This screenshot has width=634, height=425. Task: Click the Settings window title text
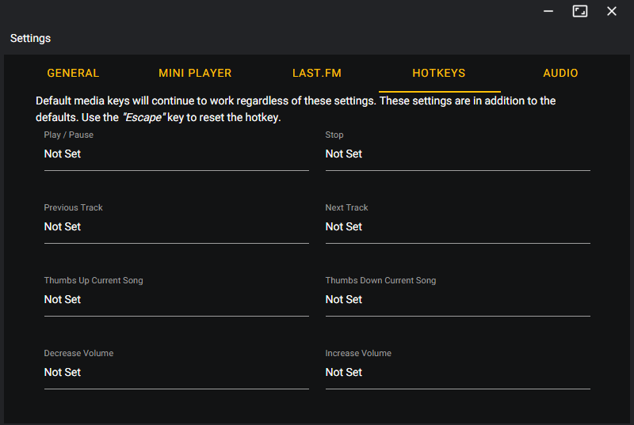pos(31,38)
